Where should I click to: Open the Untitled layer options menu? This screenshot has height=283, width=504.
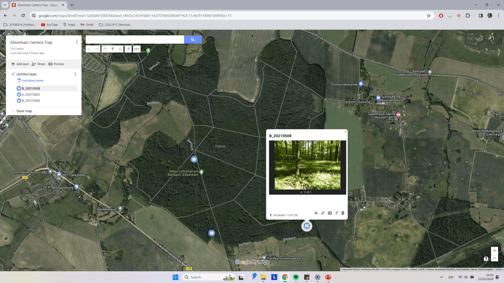pos(75,74)
